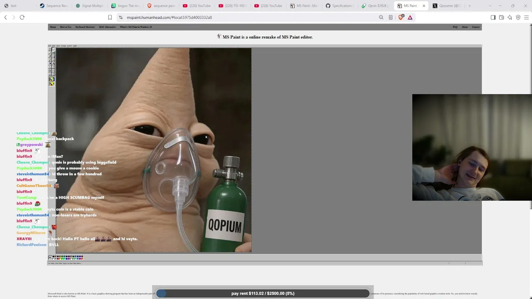Open the Brave Wallet icon

502,17
